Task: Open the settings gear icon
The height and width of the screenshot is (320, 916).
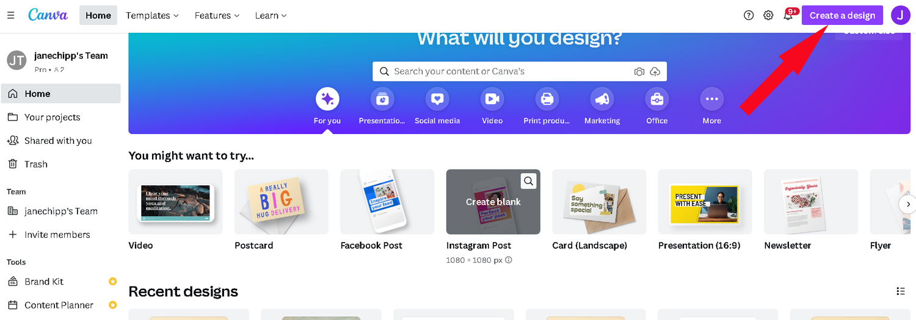Action: [768, 15]
